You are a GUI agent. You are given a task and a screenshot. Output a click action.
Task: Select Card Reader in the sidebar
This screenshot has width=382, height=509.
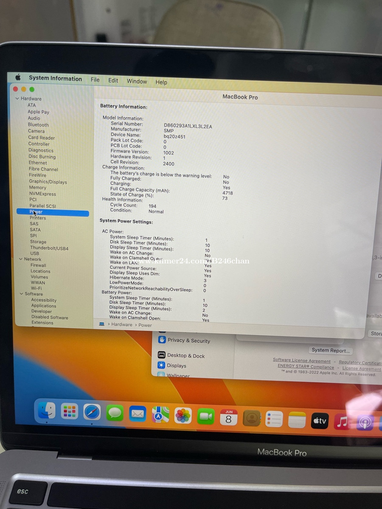pos(42,137)
